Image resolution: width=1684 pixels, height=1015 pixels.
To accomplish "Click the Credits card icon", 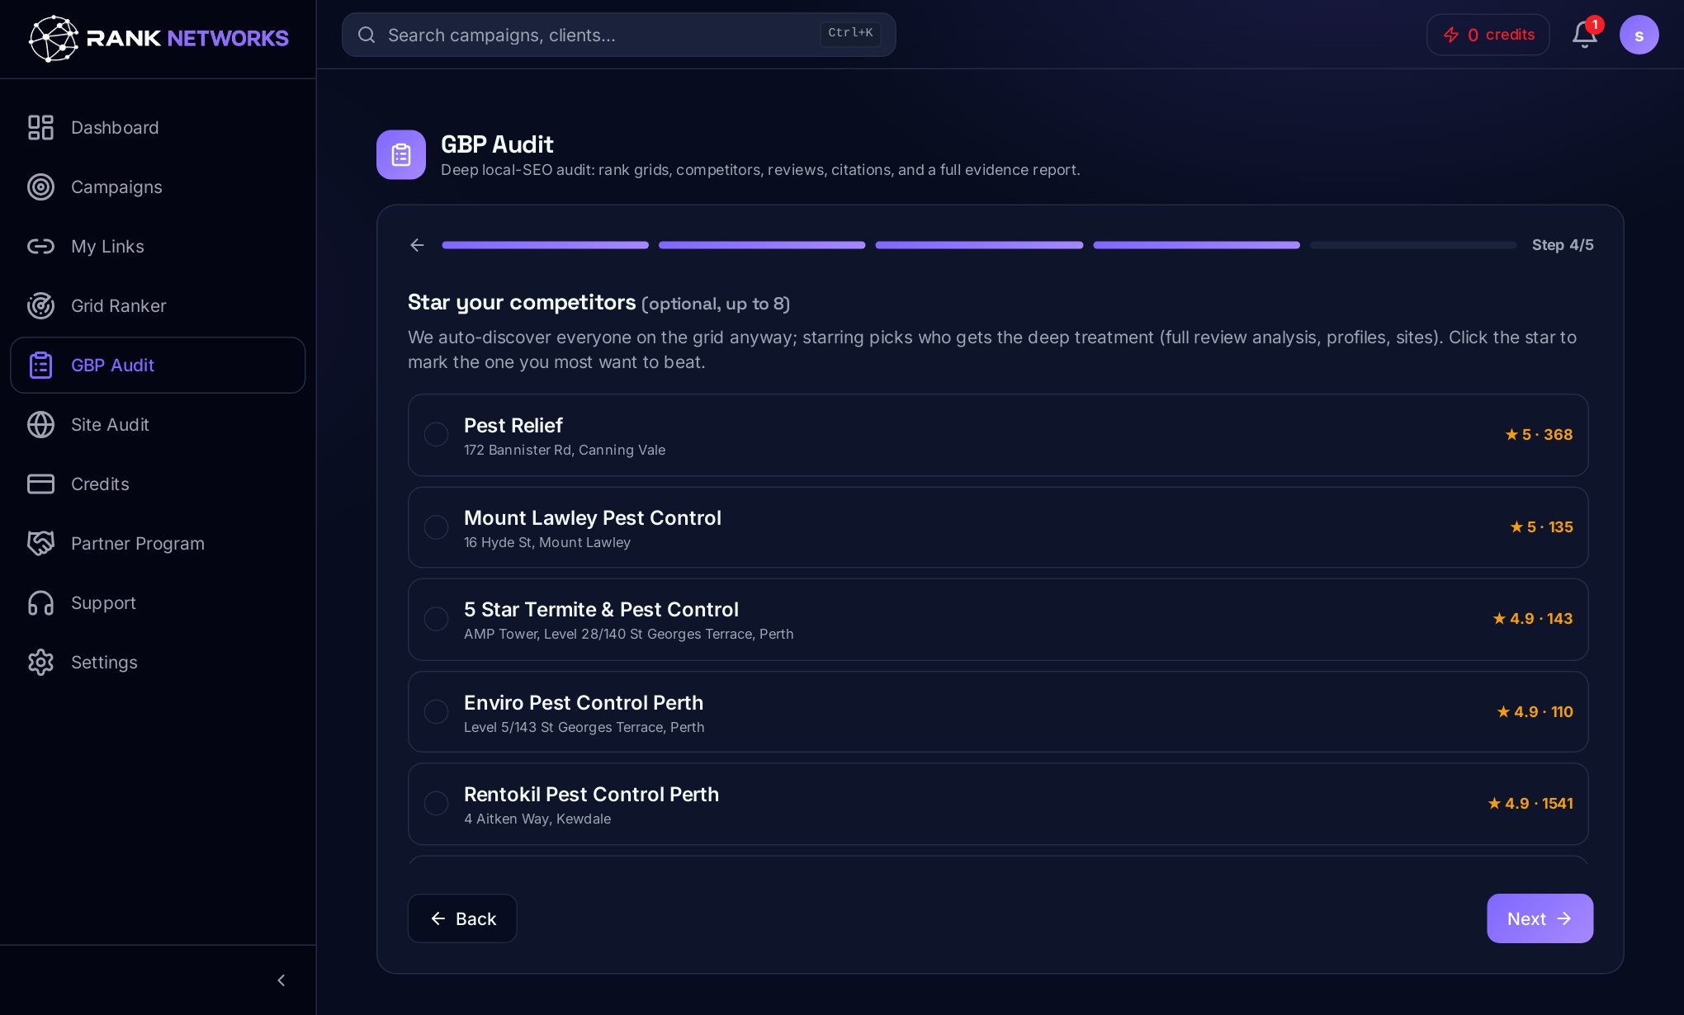I will [x=40, y=484].
